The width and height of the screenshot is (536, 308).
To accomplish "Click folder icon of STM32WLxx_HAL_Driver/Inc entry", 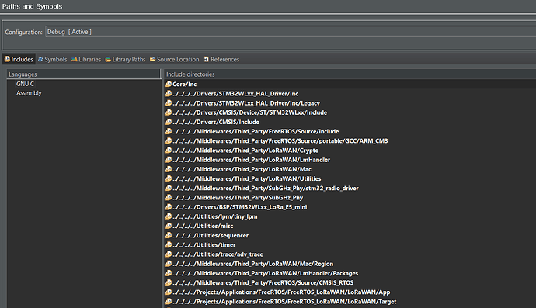I will coord(169,93).
